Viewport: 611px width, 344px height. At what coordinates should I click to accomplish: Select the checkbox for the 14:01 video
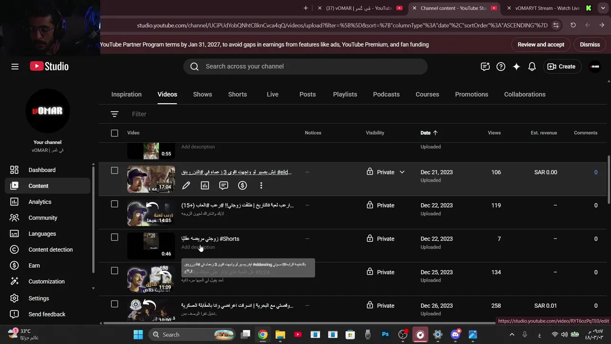[115, 204]
